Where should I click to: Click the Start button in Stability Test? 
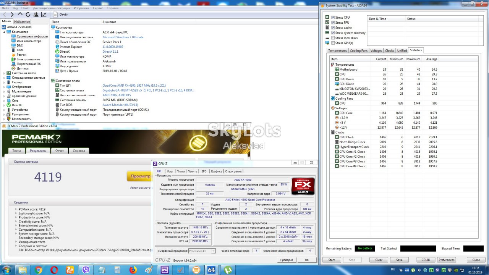point(332,260)
